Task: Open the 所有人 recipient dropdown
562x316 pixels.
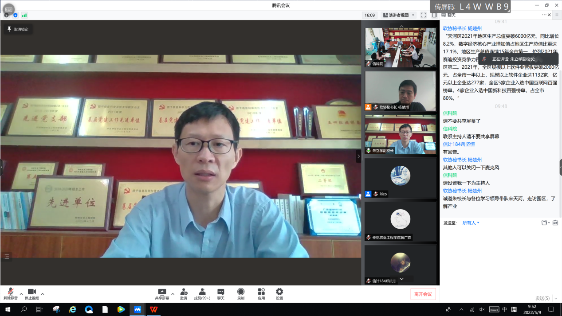Action: [471, 223]
